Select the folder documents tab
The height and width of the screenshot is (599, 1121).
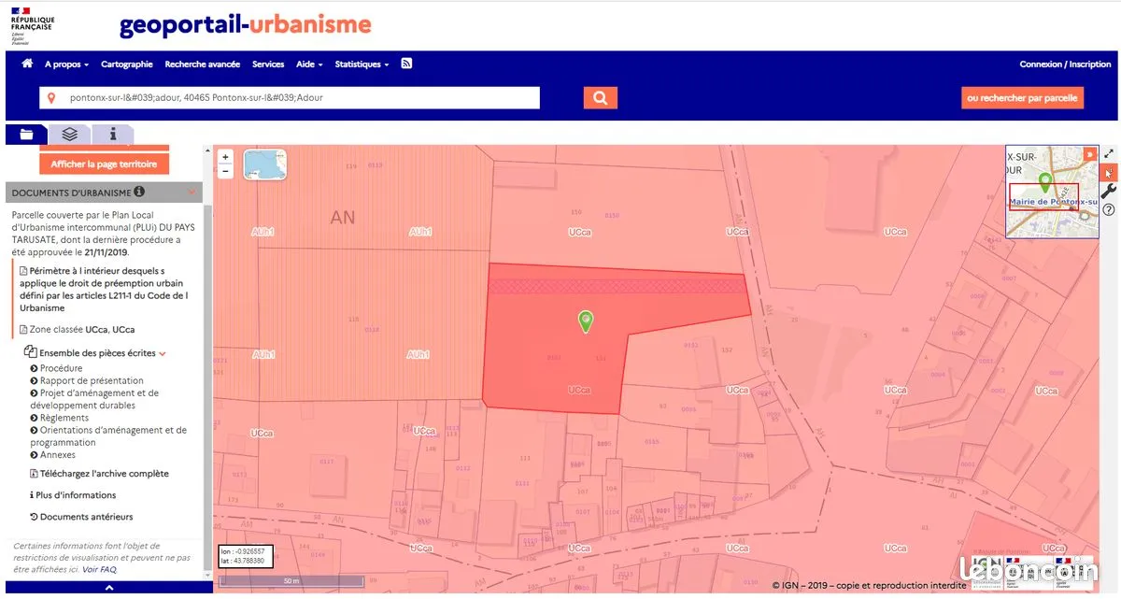(x=26, y=135)
